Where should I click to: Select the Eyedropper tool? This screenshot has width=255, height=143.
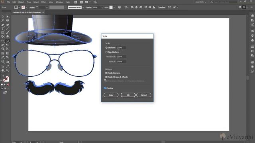point(3,57)
